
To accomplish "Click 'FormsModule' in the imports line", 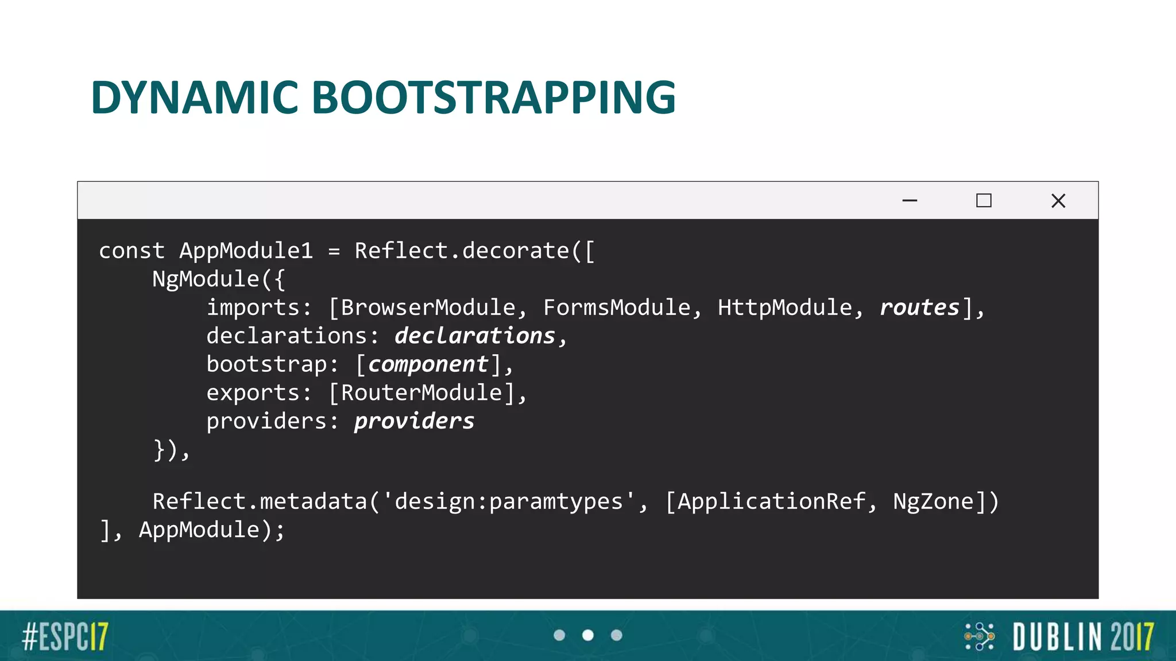I will (x=617, y=308).
